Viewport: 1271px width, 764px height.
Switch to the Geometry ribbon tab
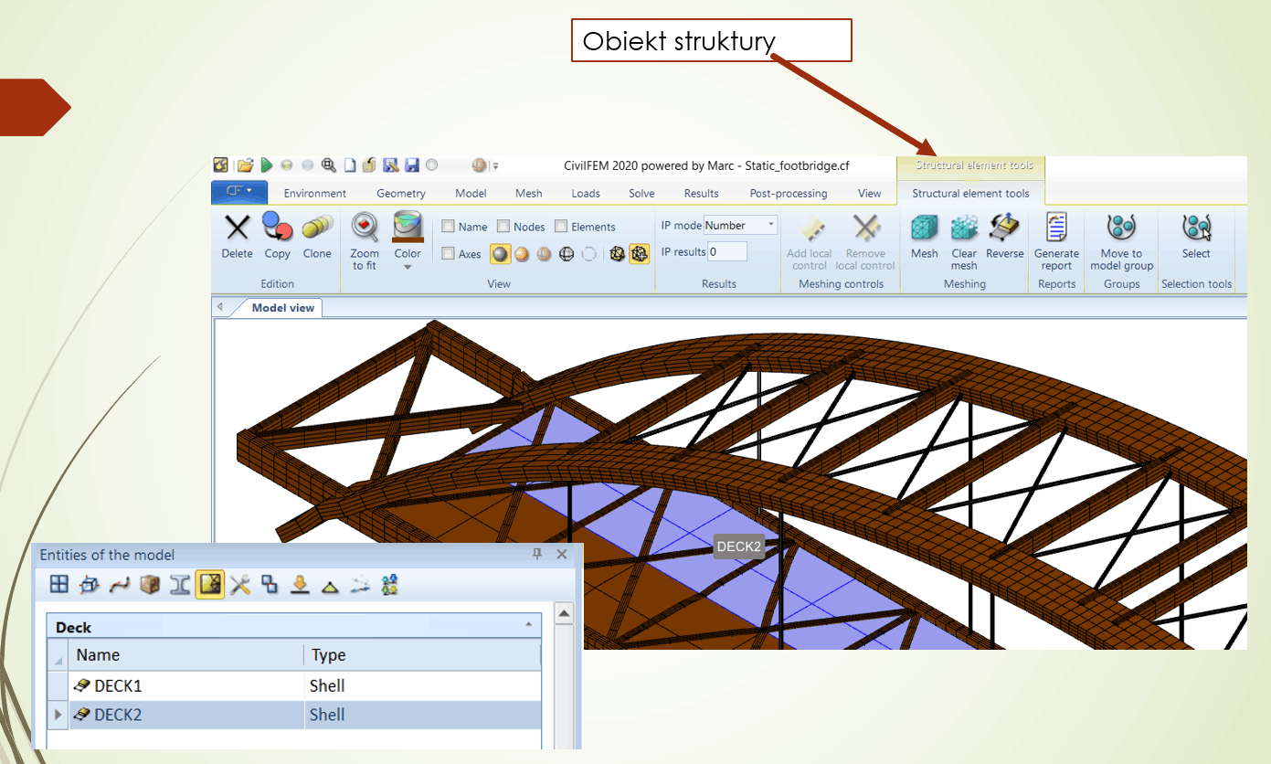click(401, 194)
